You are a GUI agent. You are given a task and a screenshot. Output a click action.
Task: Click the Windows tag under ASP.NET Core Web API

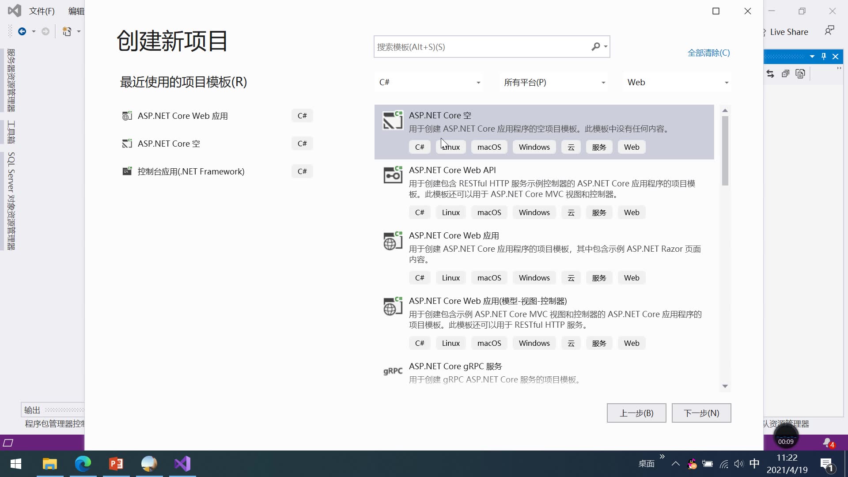pos(534,212)
